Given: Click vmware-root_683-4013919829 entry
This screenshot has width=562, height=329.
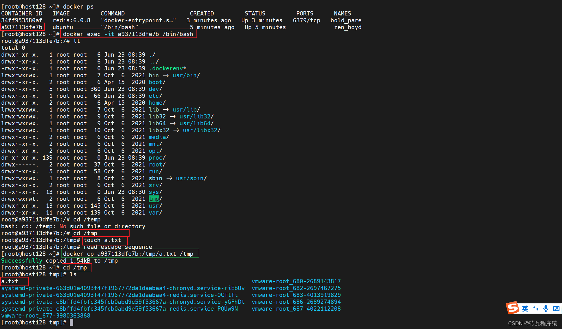Looking at the screenshot, I should tap(296, 295).
